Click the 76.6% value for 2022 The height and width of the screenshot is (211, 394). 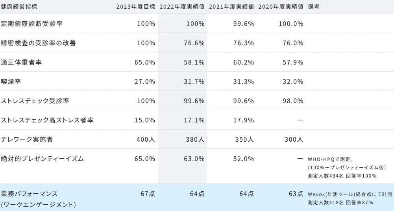coord(194,43)
